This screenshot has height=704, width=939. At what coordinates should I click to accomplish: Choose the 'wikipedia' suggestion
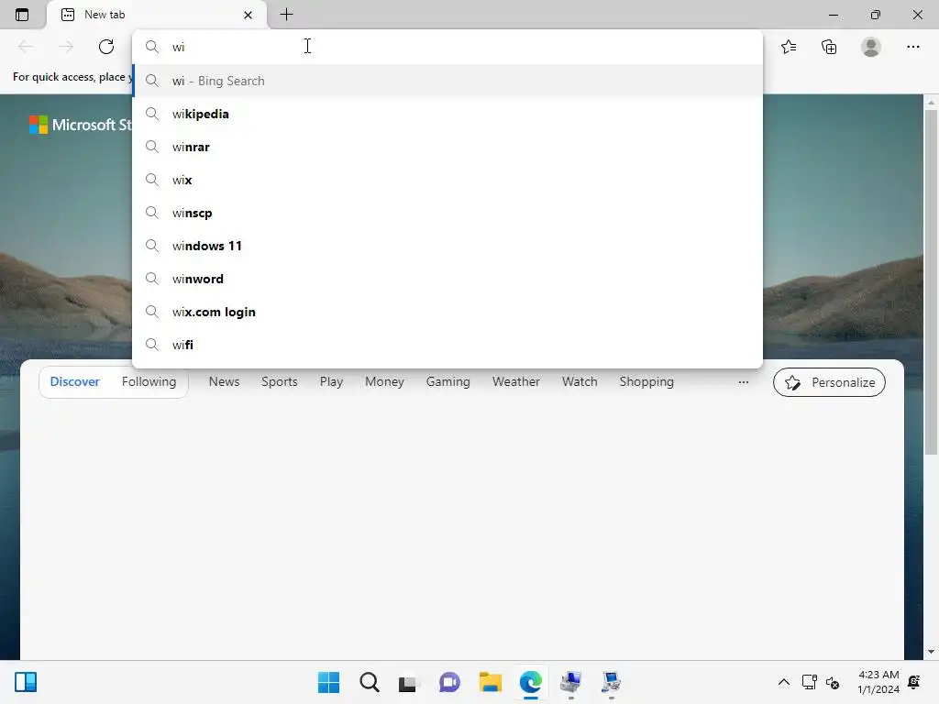(x=447, y=114)
